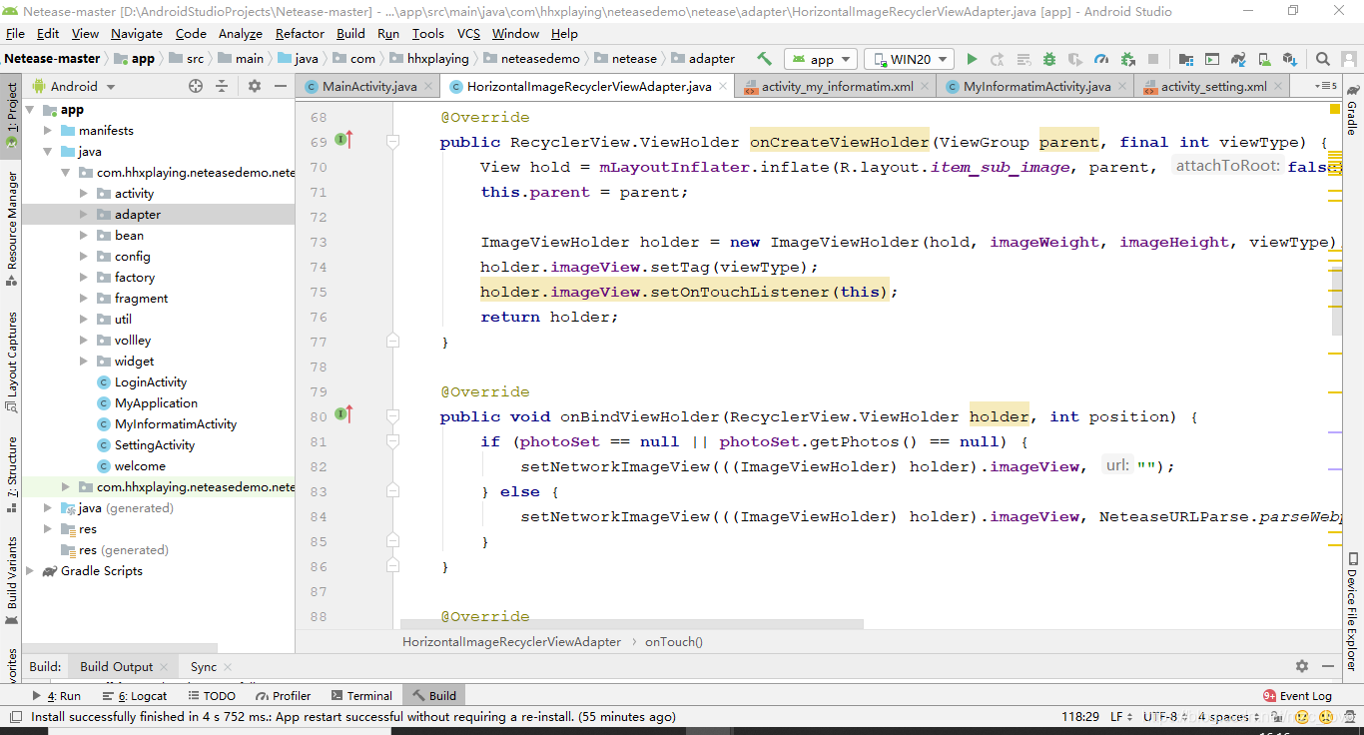Click the Apply Changes icon next to Run

click(x=998, y=59)
